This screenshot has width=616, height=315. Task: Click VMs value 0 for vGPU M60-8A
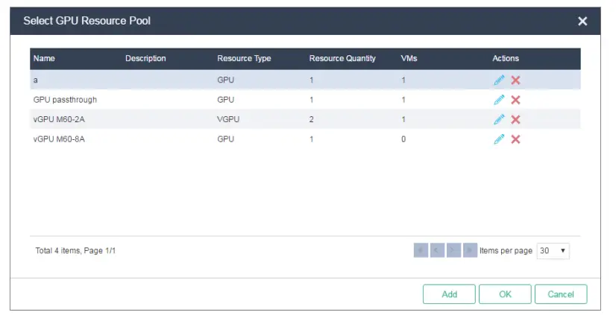pos(403,139)
